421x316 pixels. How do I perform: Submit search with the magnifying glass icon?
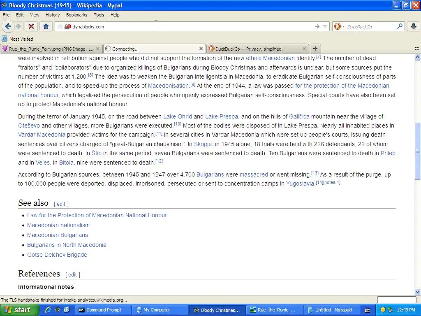point(400,26)
